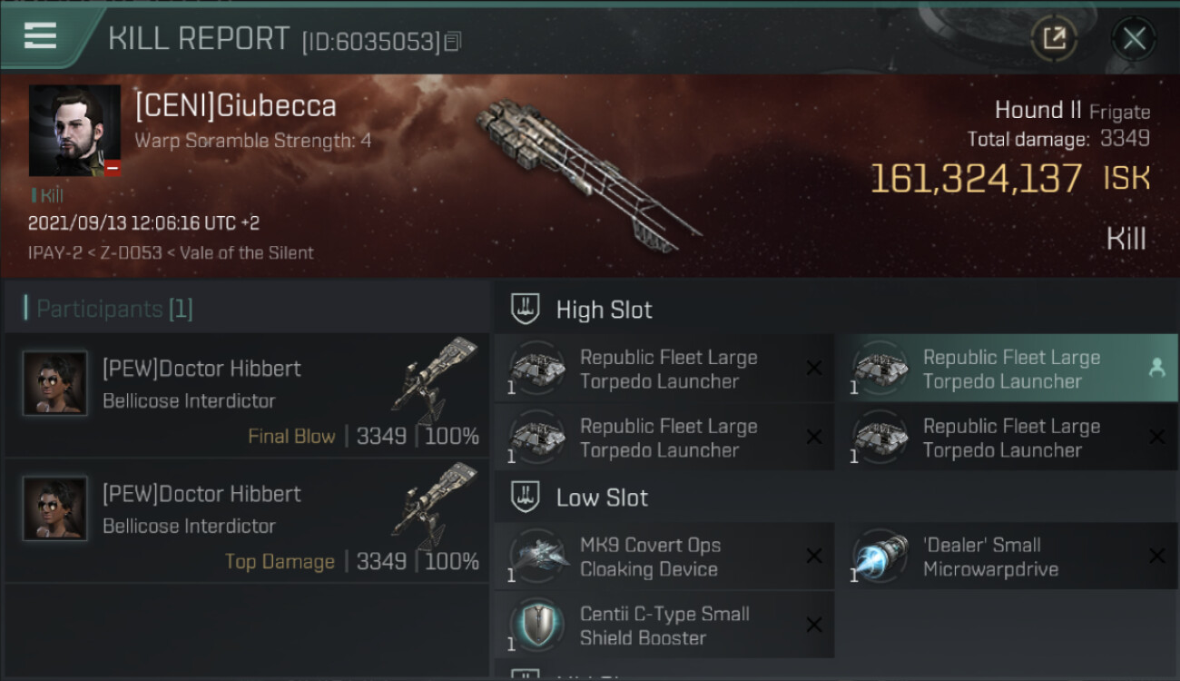Open Top Damage entry for Doctor Hibbert
This screenshot has width=1180, height=681.
coord(247,521)
